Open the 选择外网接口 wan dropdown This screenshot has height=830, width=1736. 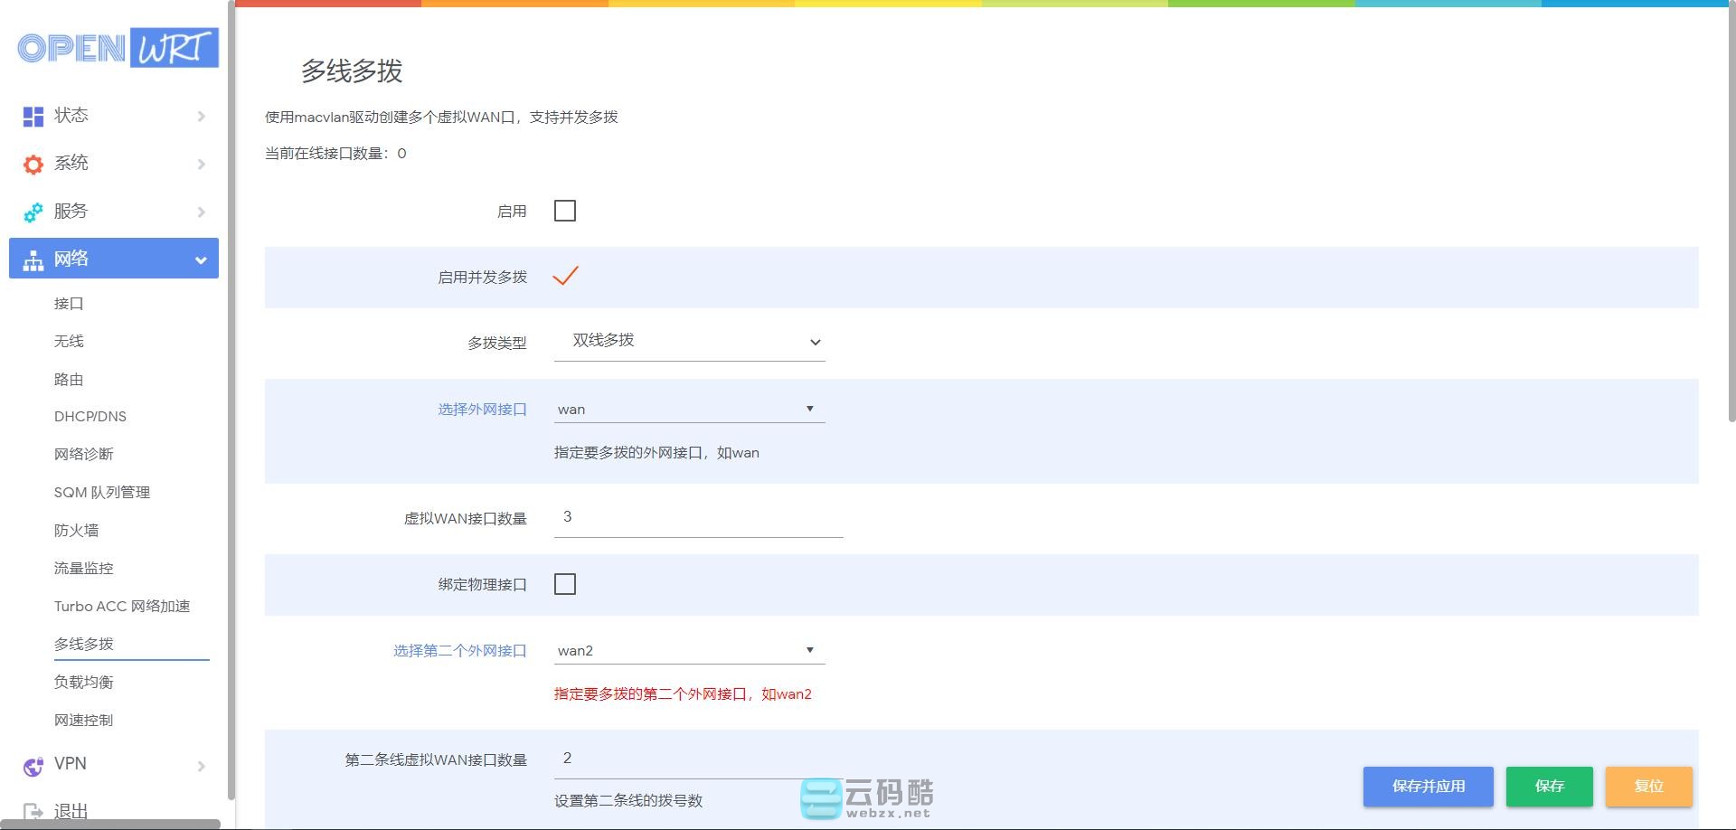(x=689, y=410)
